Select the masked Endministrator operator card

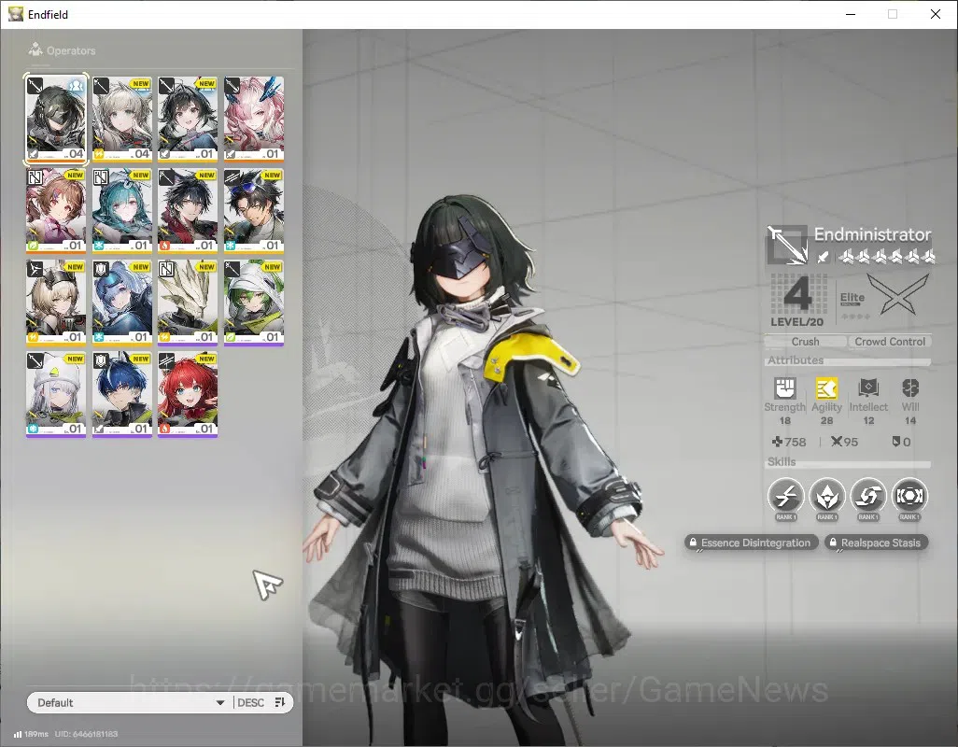[x=56, y=120]
